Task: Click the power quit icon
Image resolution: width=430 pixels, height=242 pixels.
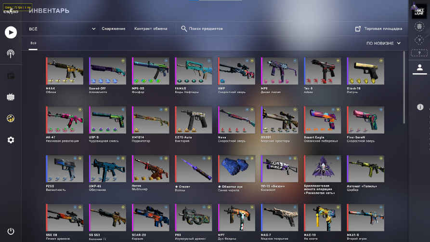Action: (x=11, y=231)
